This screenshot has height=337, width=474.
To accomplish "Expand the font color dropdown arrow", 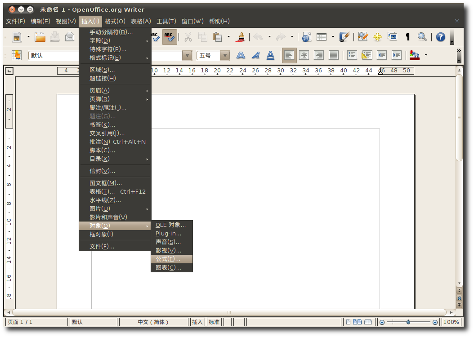I will click(x=426, y=55).
